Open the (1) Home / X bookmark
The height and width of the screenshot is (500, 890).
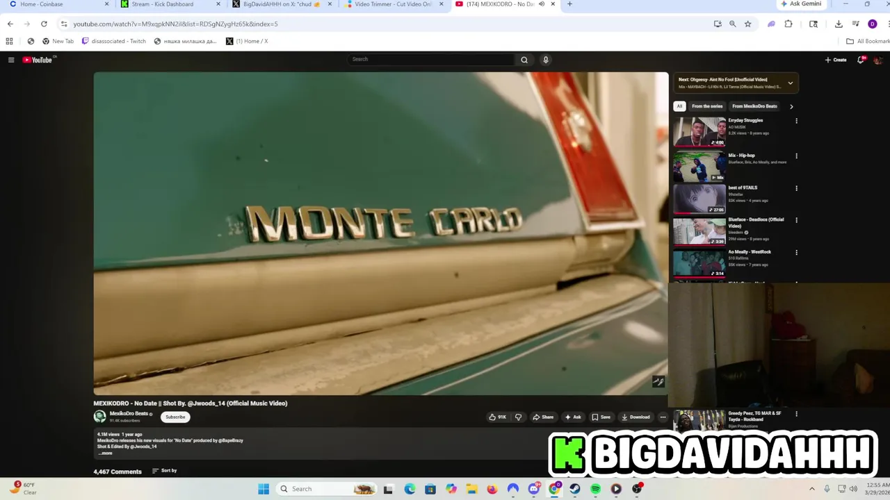point(247,41)
